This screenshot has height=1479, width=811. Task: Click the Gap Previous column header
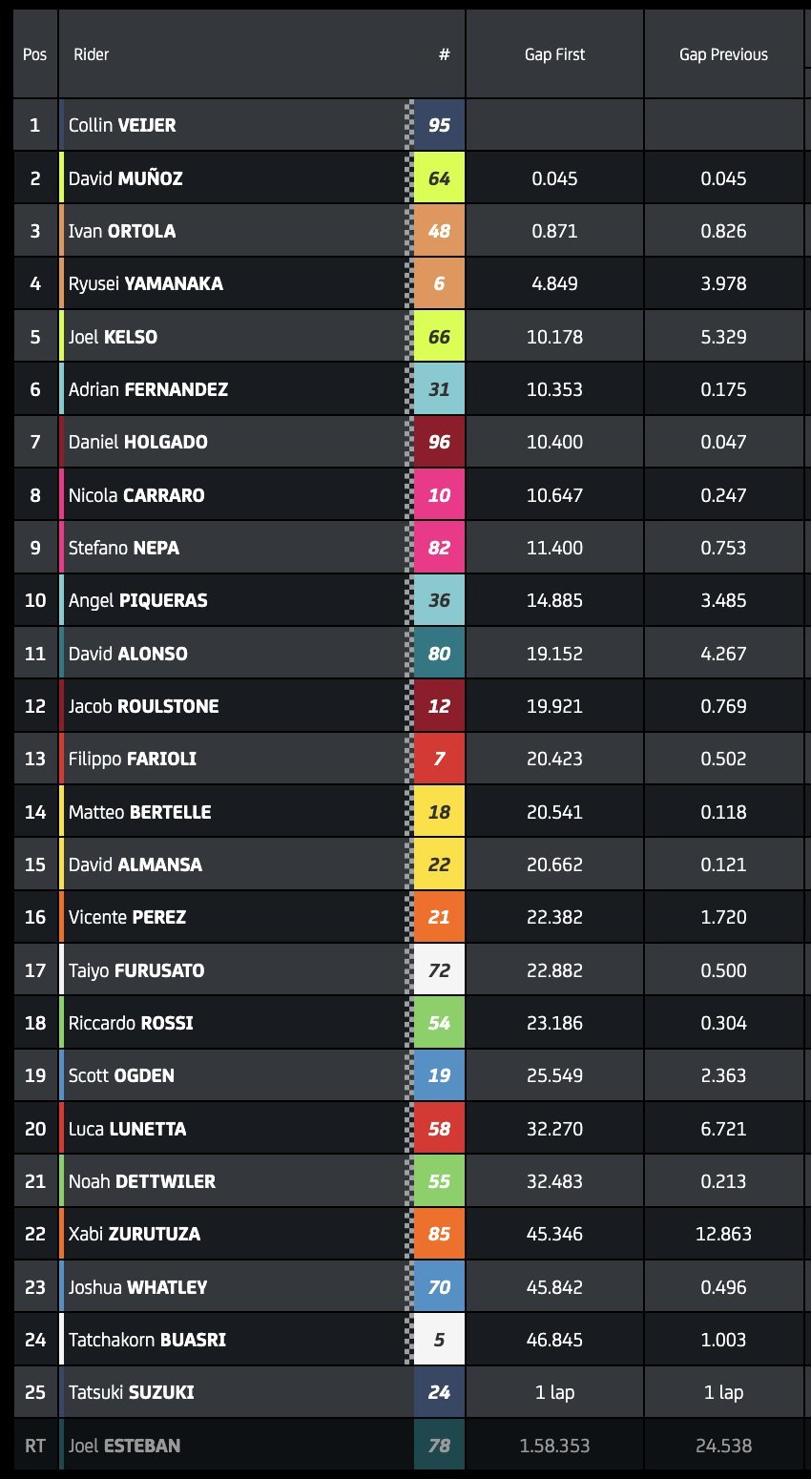(723, 54)
